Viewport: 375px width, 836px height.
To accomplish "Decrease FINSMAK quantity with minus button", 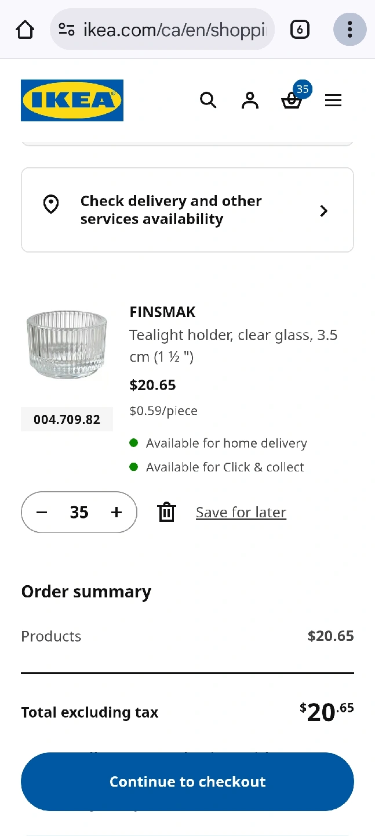I will pos(42,512).
